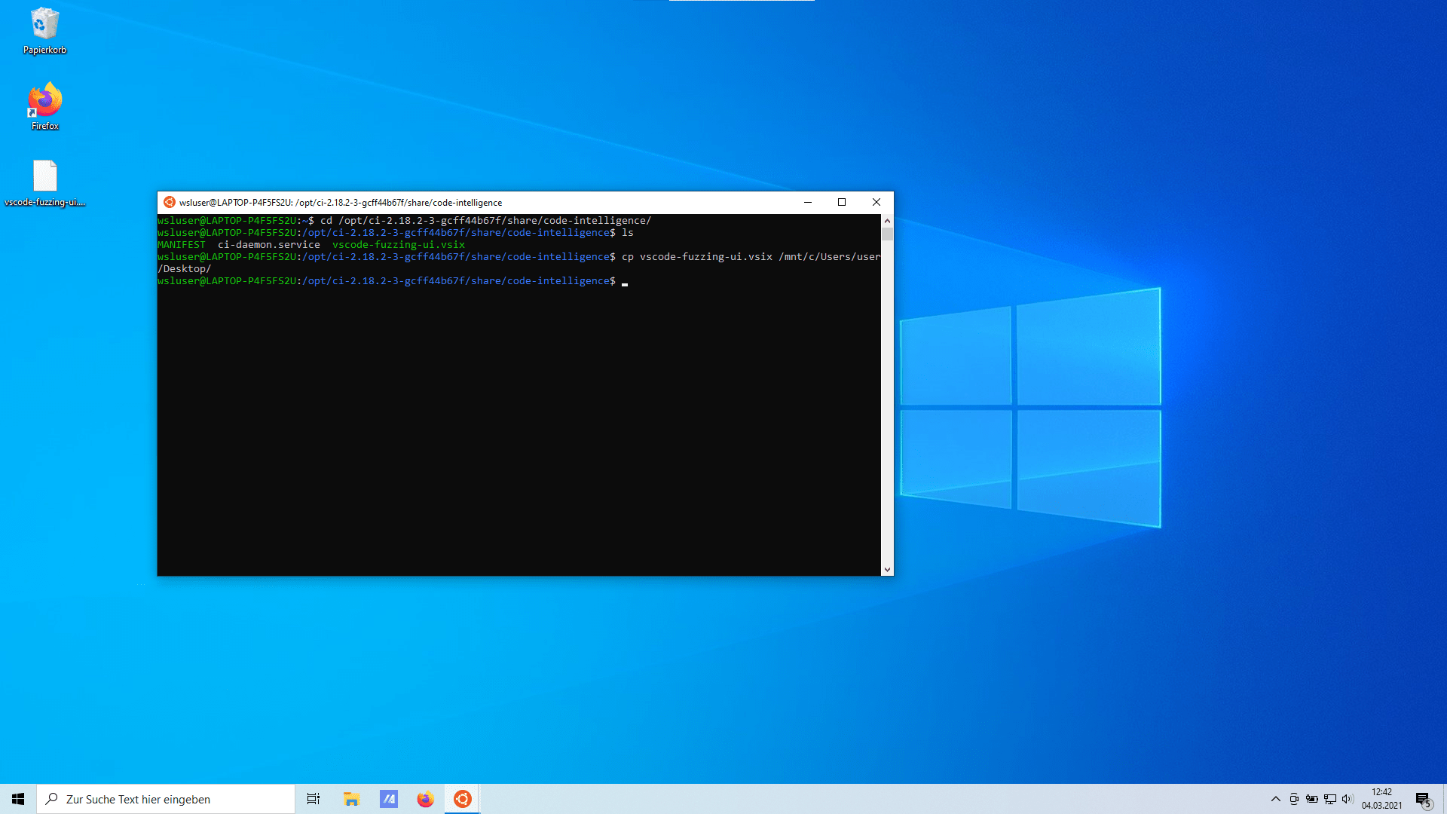Close the Ubuntu terminal window
Viewport: 1447px width, 814px height.
click(x=876, y=202)
